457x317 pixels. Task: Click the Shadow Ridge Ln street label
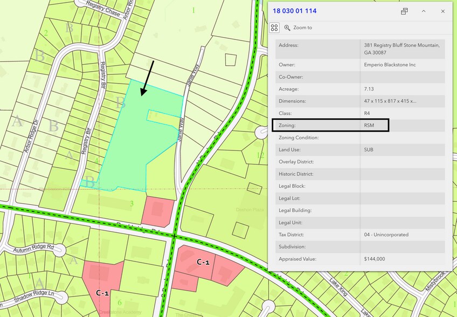click(x=34, y=298)
